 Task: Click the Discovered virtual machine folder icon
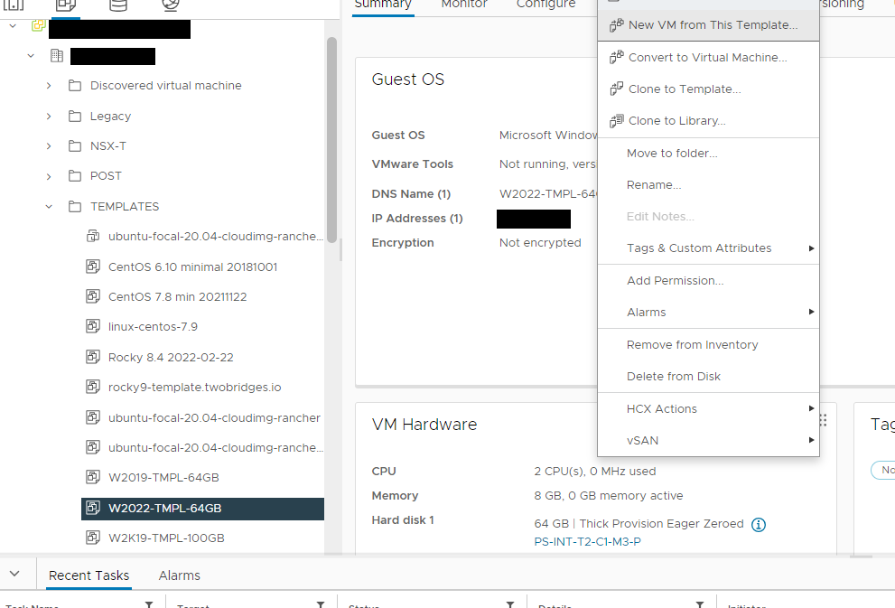click(x=75, y=86)
